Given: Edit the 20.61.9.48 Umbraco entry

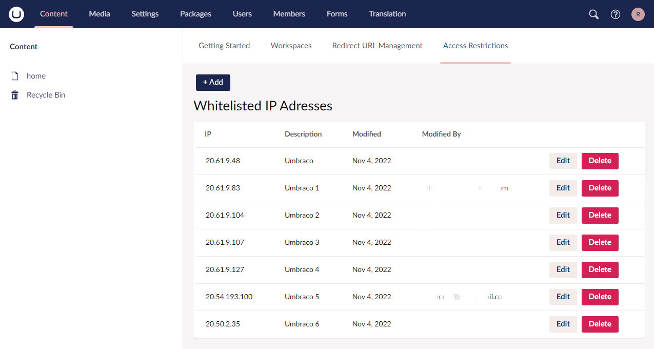Looking at the screenshot, I should click(563, 161).
